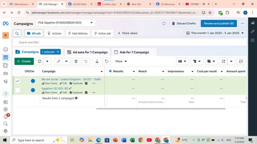Select the Actions view
Screen dimensions: 257x144
54,33
